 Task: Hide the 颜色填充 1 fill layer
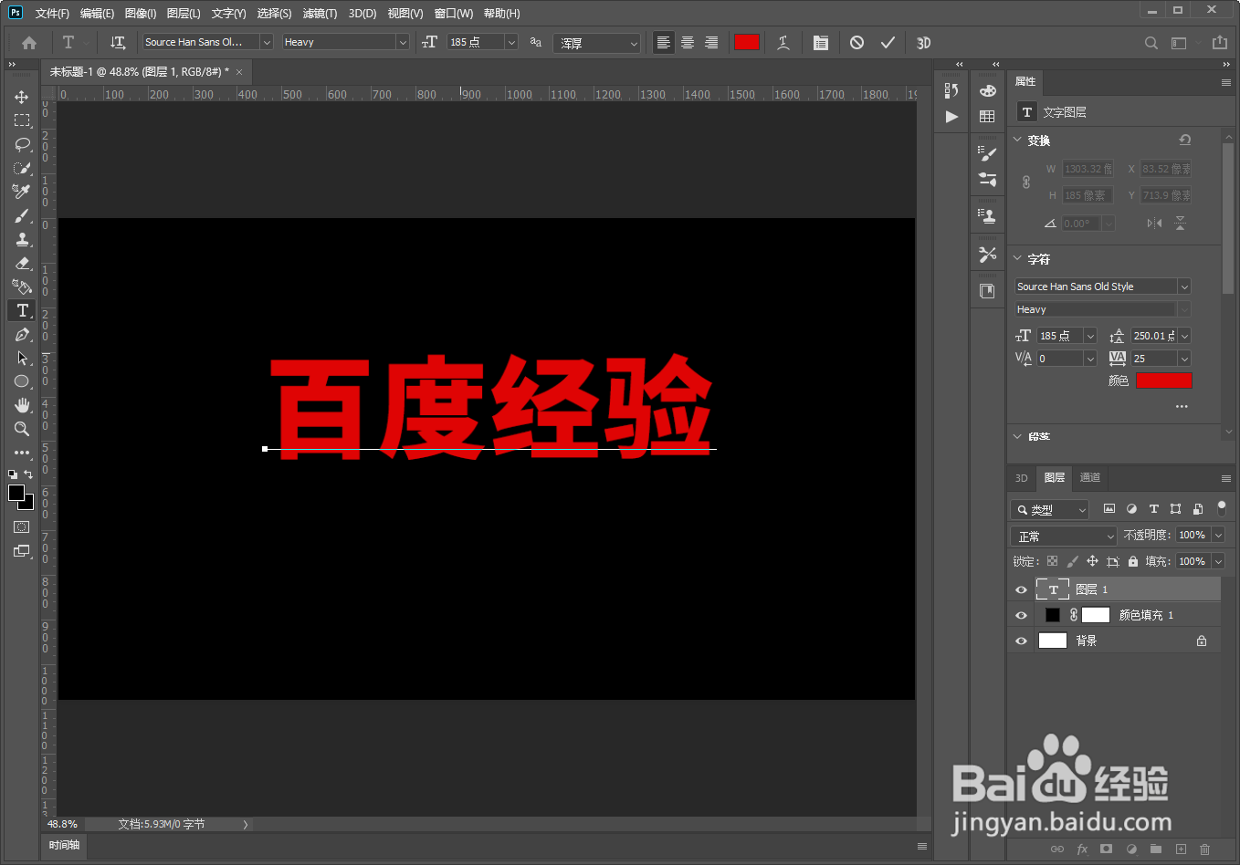pos(1021,614)
